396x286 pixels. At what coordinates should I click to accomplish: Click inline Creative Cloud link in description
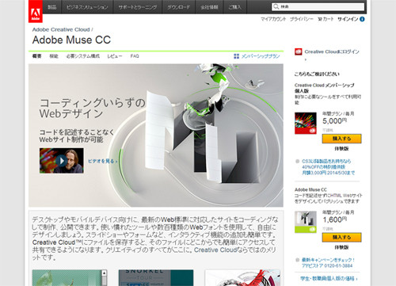(x=215, y=250)
